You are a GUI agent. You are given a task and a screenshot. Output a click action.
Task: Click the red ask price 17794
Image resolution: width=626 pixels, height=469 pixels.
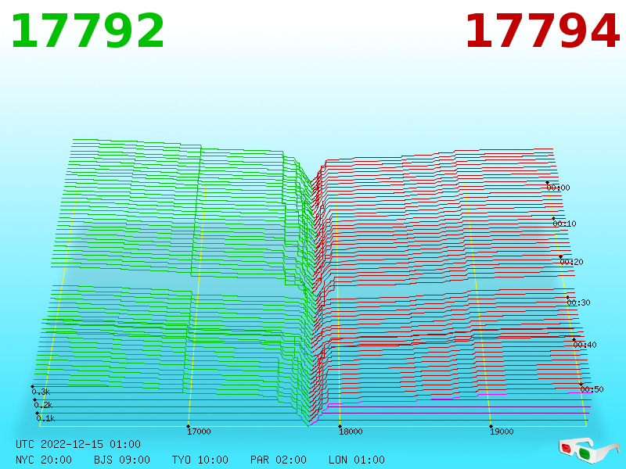[542, 31]
